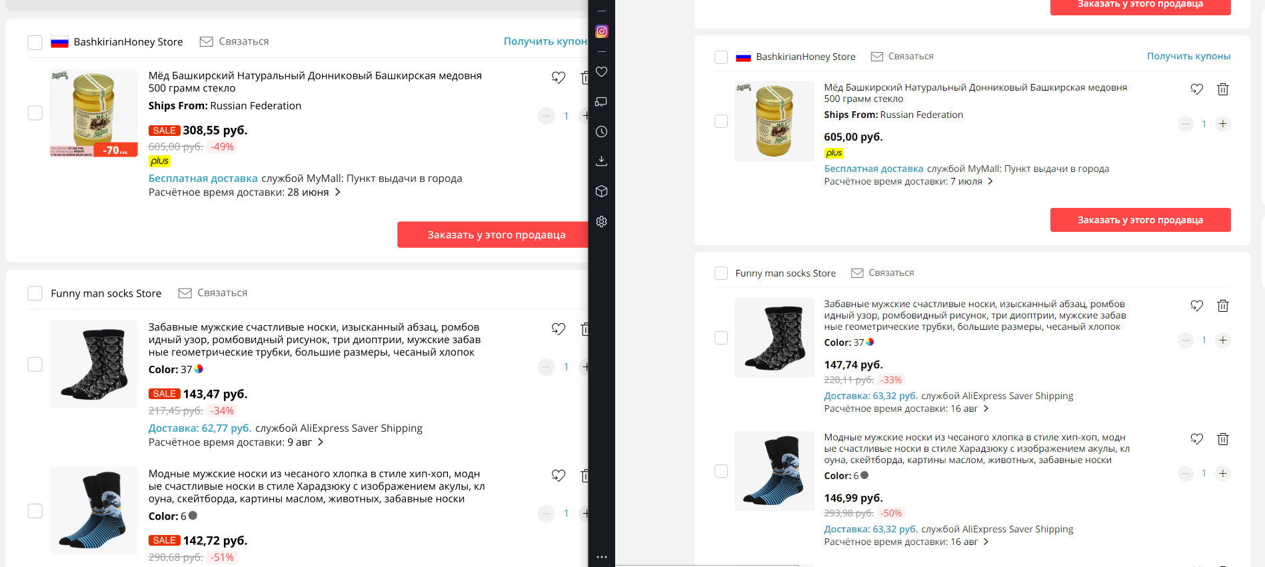Select all BashkirianHoney Store items in left window
Screen dimensions: 1265x567
(35, 42)
